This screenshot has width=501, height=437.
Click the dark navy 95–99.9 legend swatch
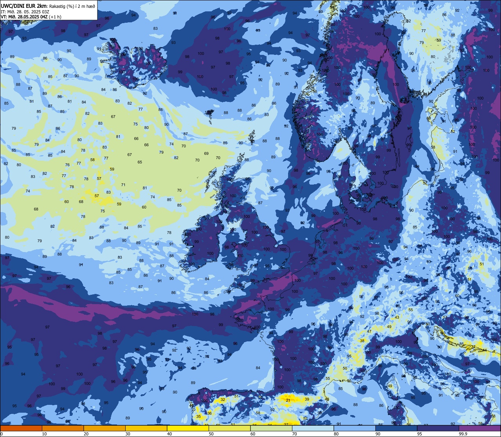pyautogui.click(x=438, y=428)
